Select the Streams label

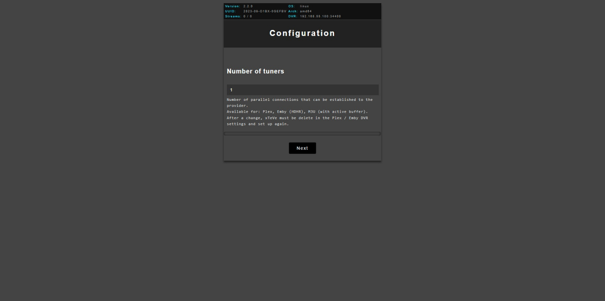(233, 17)
